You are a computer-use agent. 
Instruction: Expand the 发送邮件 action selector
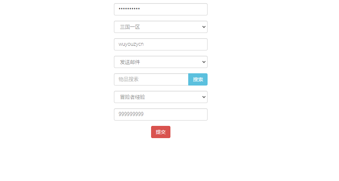click(161, 62)
